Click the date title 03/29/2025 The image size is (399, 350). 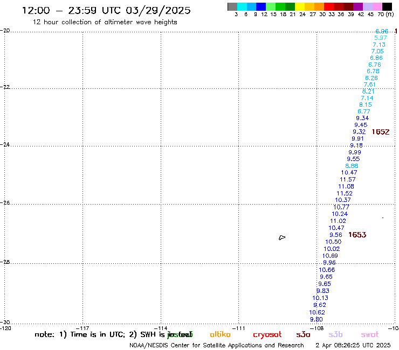pos(159,10)
